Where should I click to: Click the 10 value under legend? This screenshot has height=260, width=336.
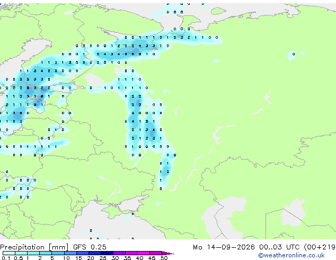point(66,258)
